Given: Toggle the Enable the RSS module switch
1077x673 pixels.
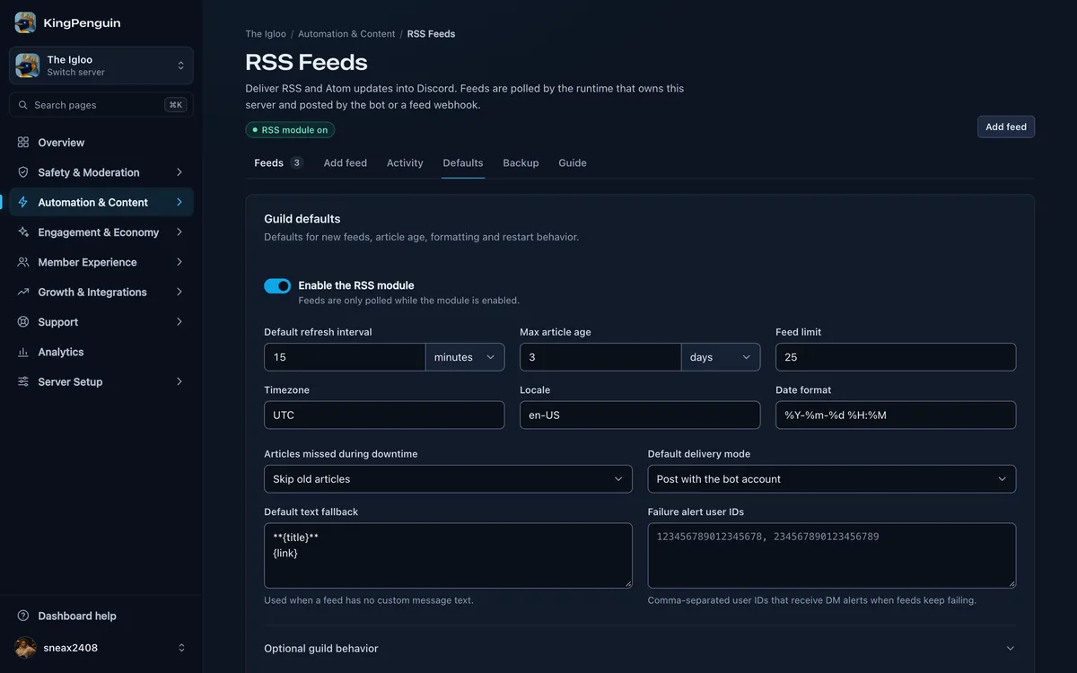Looking at the screenshot, I should [277, 285].
